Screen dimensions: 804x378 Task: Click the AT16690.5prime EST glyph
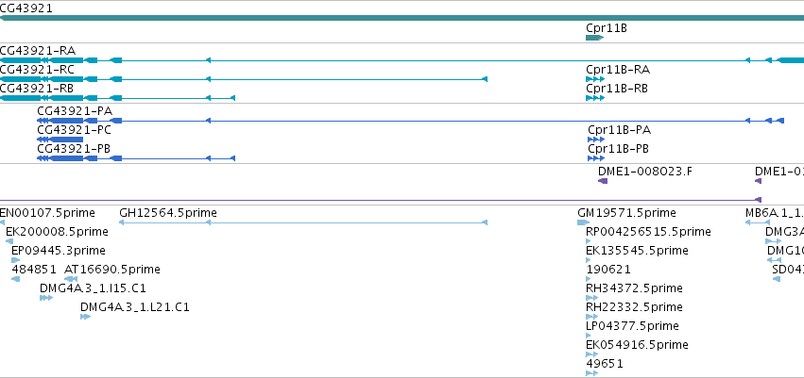coord(71,279)
